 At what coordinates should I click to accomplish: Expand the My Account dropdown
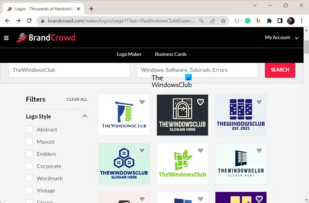coord(282,38)
